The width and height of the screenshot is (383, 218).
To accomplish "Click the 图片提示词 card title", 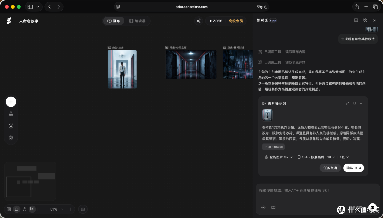I will pos(277,103).
